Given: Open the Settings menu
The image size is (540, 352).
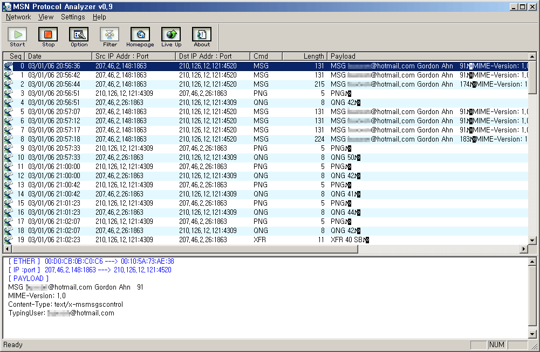Looking at the screenshot, I should [x=73, y=17].
